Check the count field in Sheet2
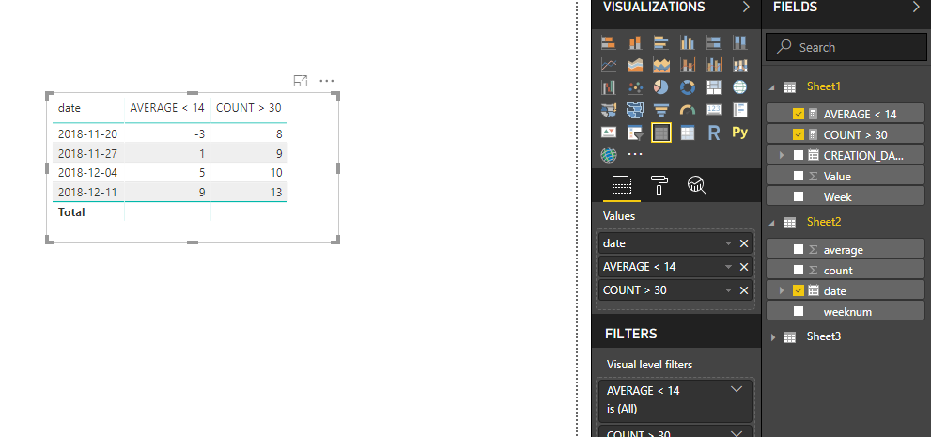The height and width of the screenshot is (437, 931). click(x=799, y=270)
